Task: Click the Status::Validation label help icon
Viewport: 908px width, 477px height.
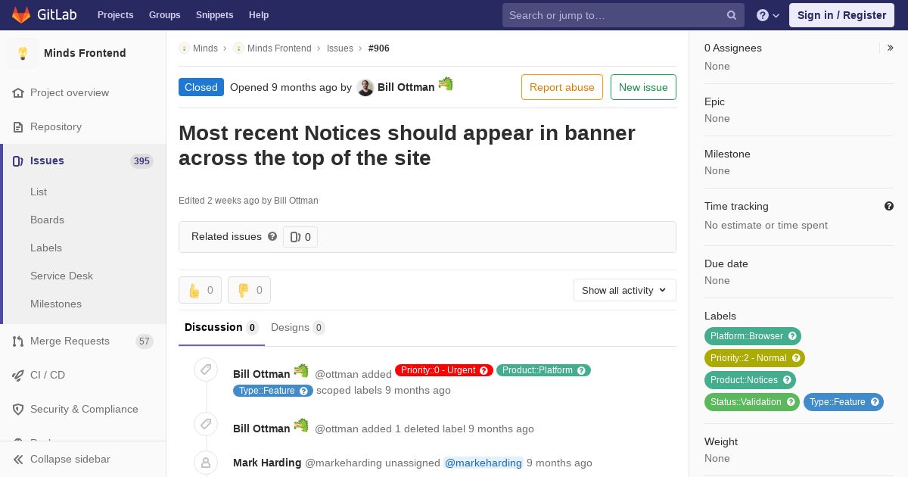Action: (791, 402)
